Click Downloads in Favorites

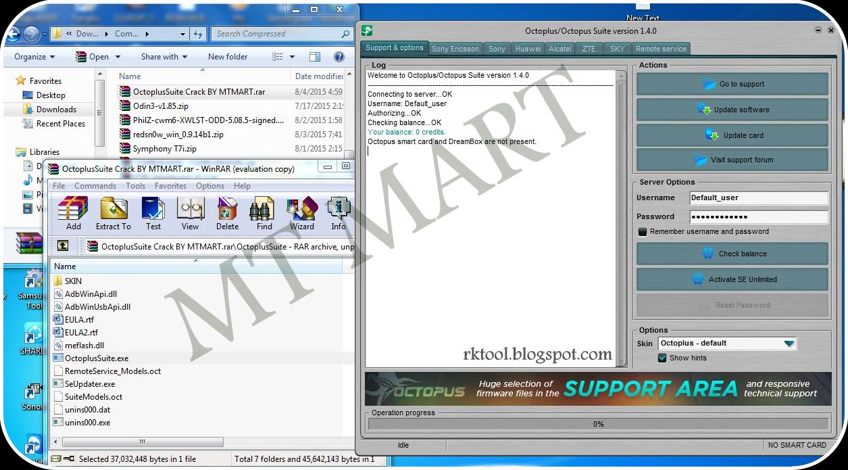[x=56, y=110]
